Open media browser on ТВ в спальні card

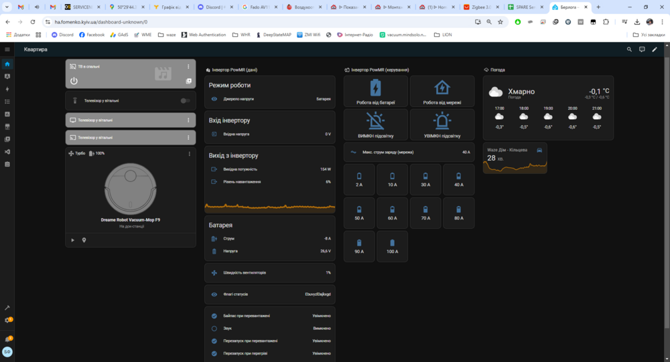click(189, 81)
